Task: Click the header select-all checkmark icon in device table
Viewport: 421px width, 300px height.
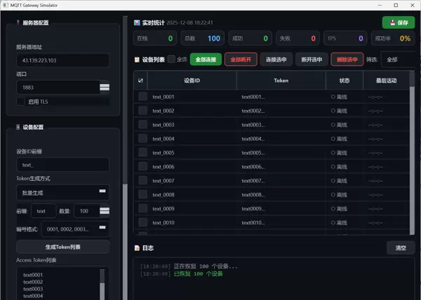Action: pos(142,81)
